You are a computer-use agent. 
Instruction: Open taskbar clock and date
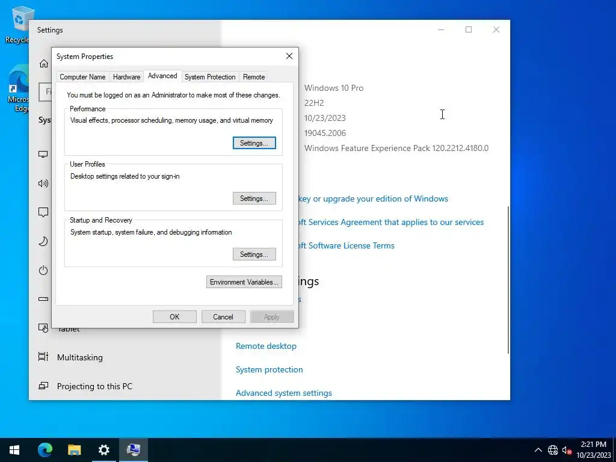coord(594,450)
